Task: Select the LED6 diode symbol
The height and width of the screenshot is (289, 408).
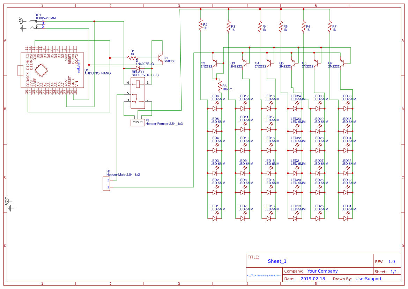Action: (215, 109)
